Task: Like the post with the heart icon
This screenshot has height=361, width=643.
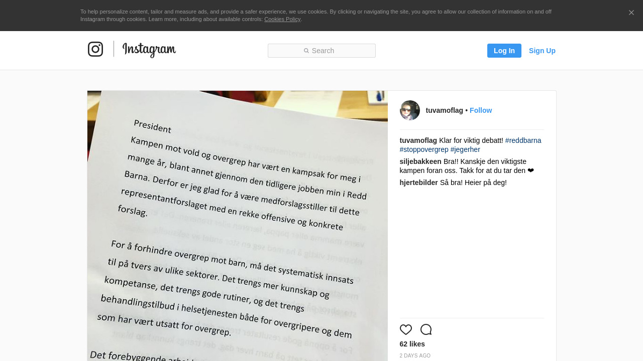Action: [406, 329]
